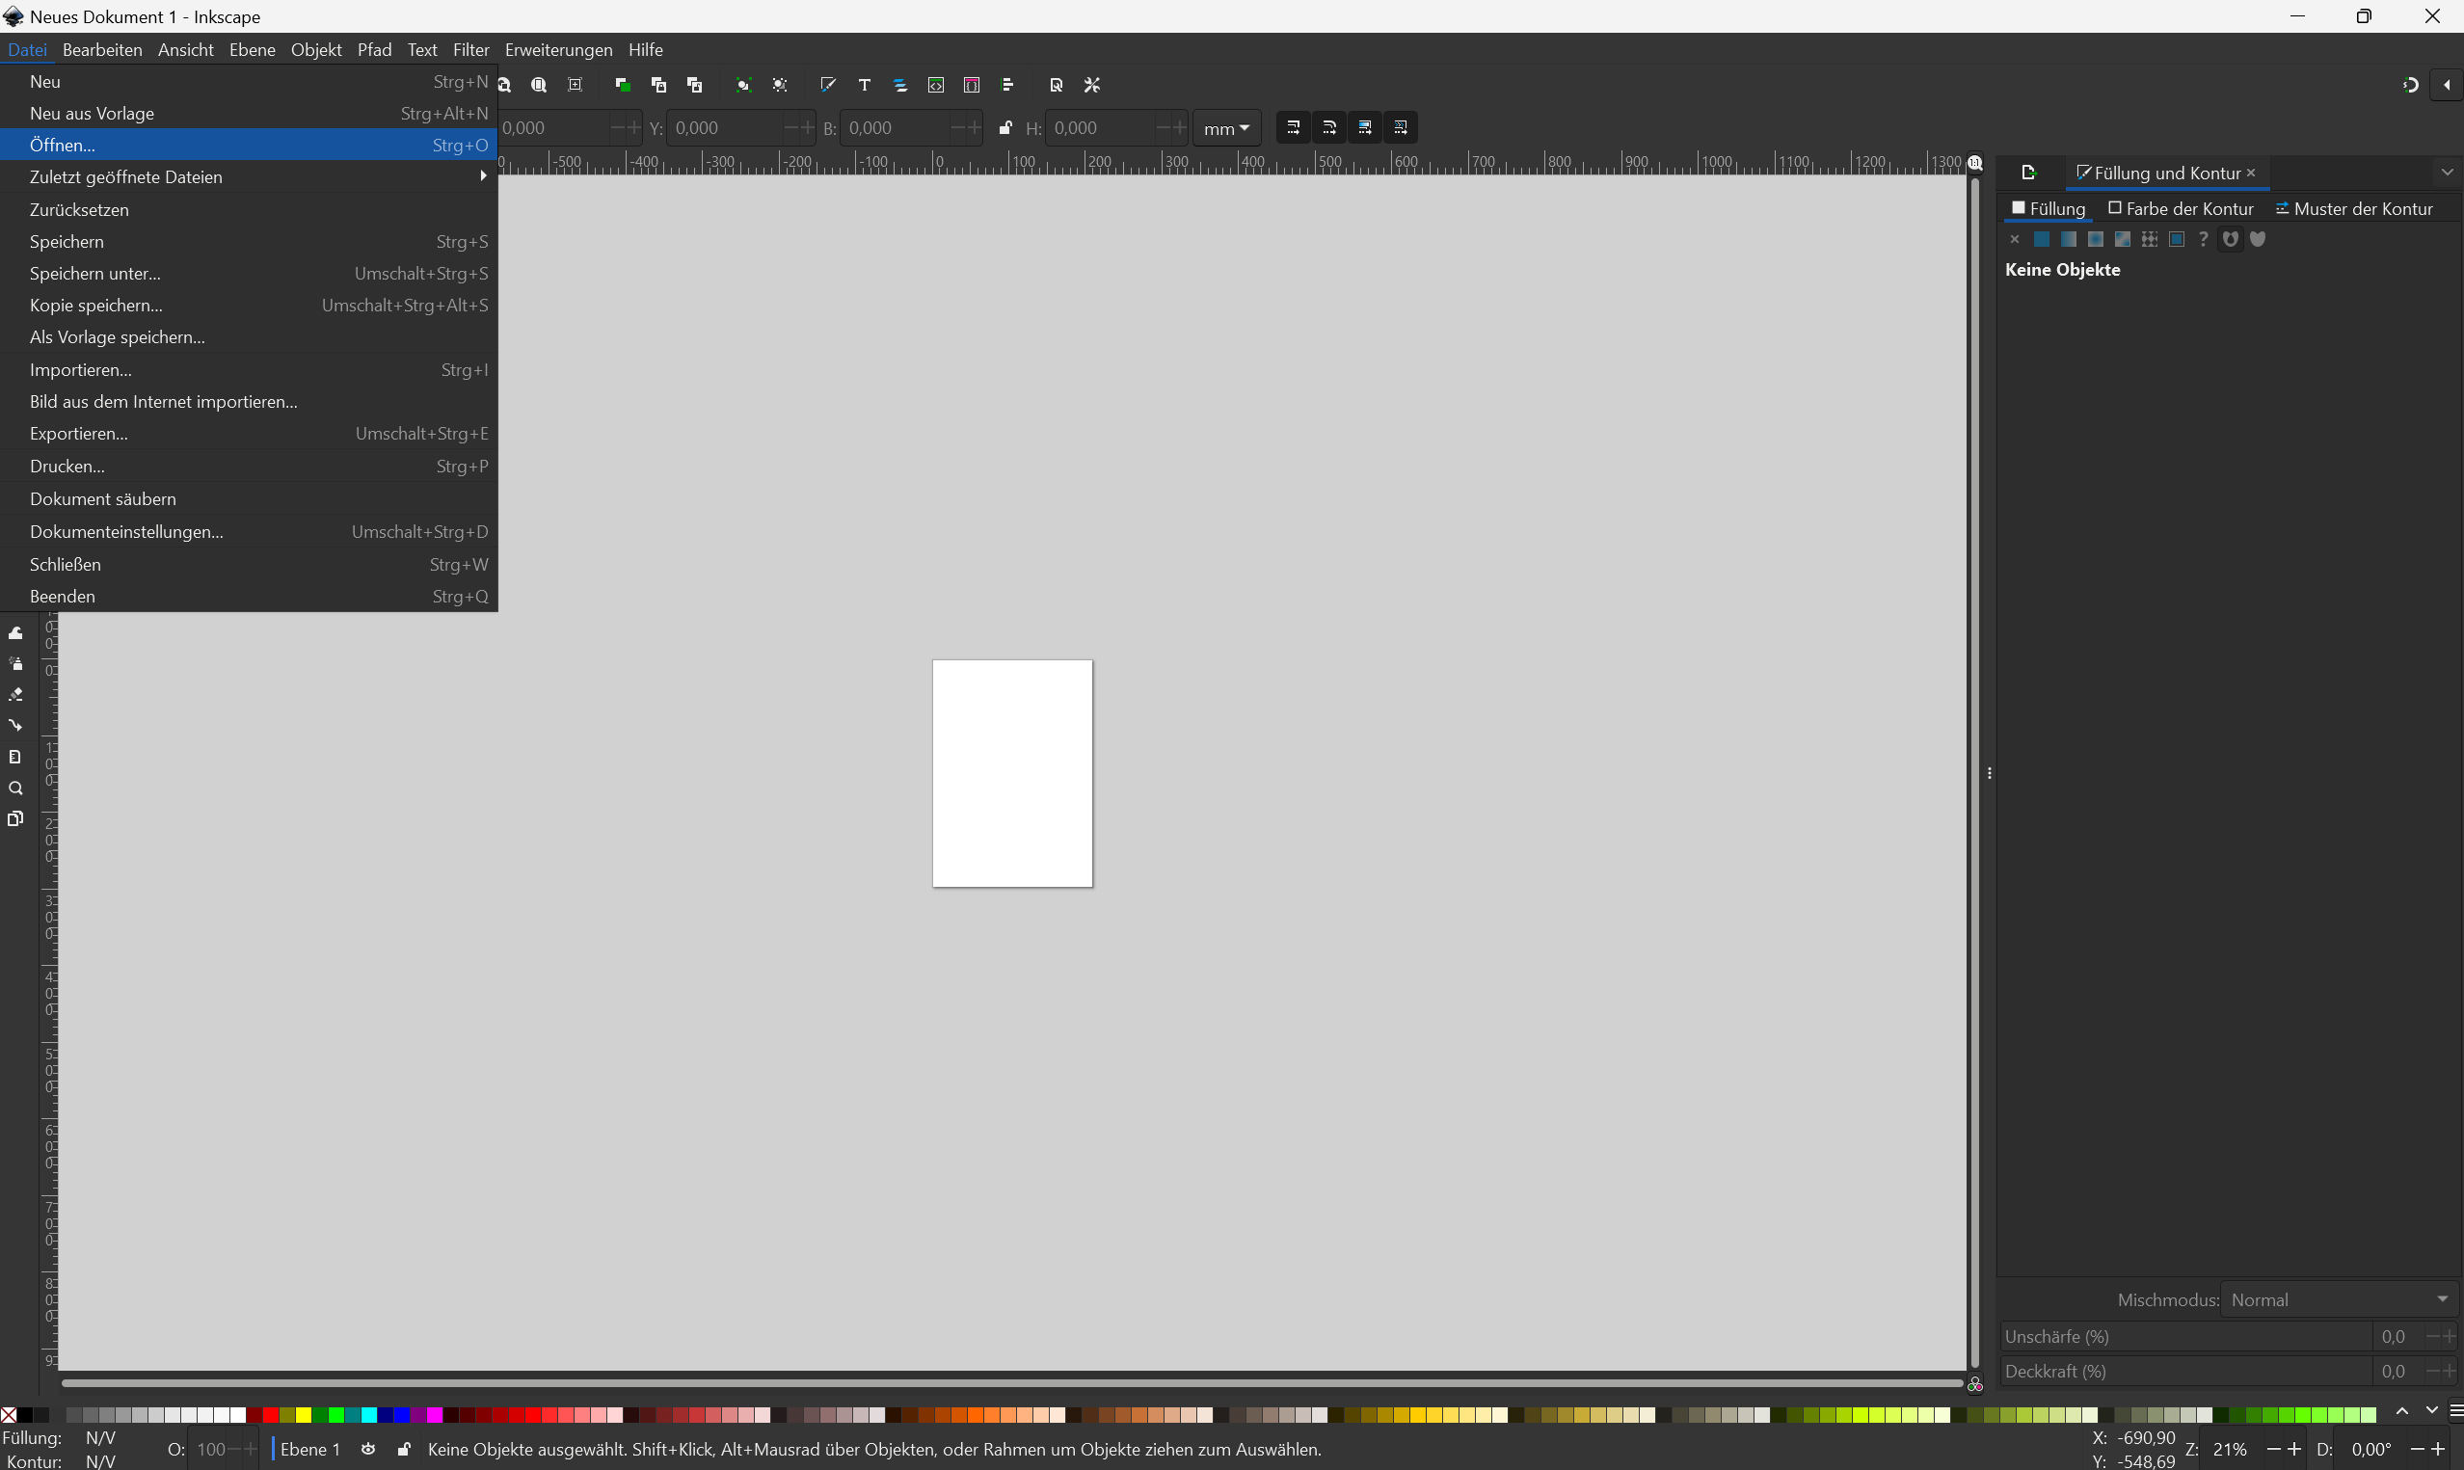Select the Connector tool
2464x1470 pixels.
pos(15,725)
